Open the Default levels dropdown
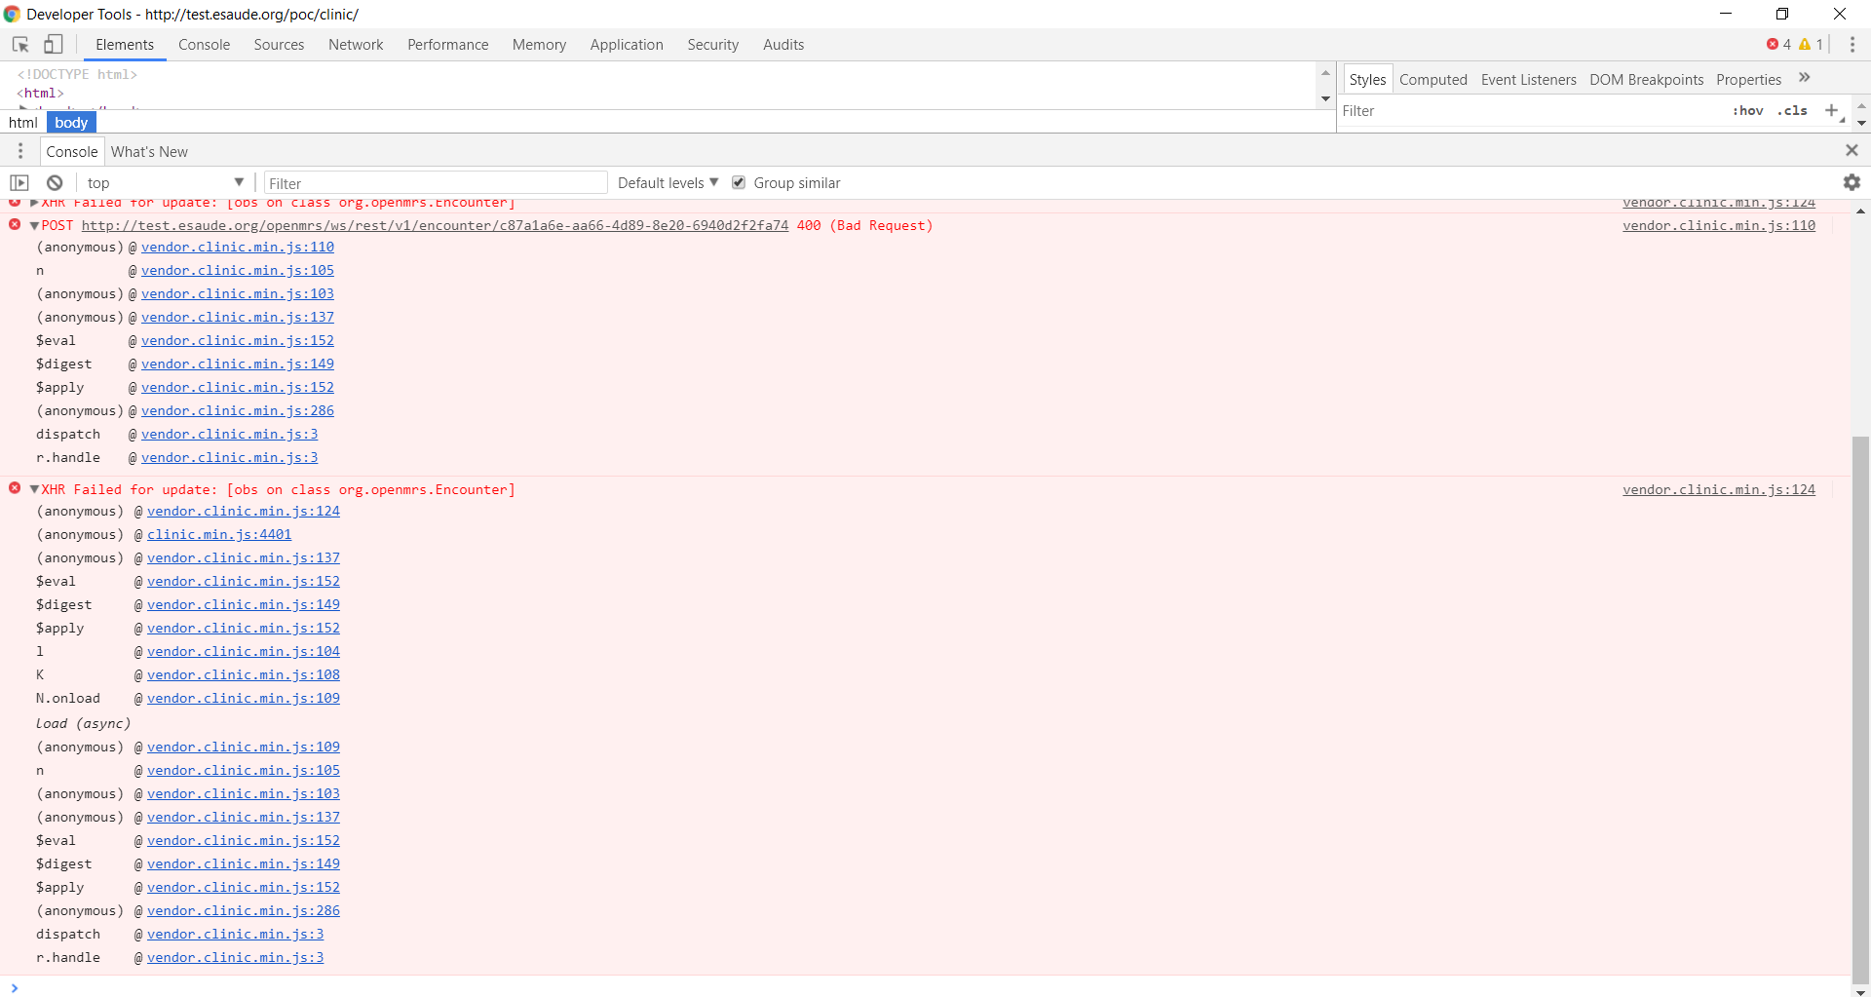 coord(668,183)
